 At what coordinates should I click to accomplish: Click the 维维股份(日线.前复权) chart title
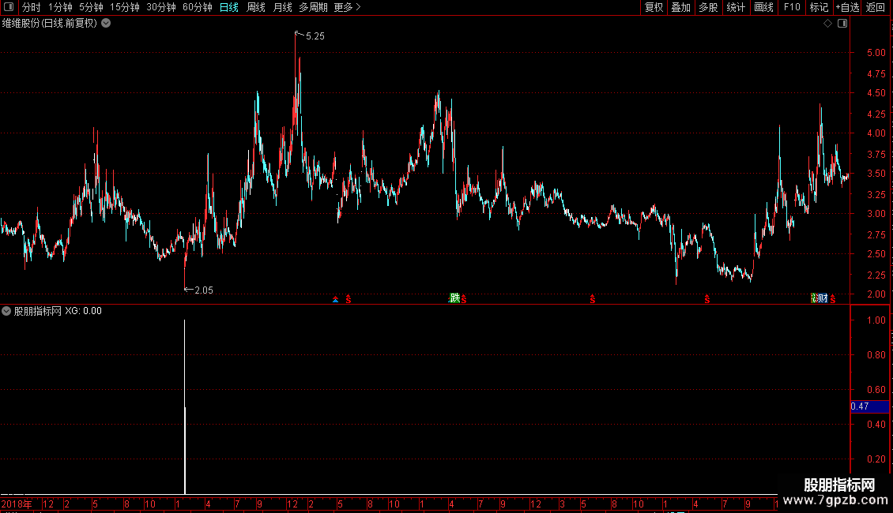coord(50,24)
